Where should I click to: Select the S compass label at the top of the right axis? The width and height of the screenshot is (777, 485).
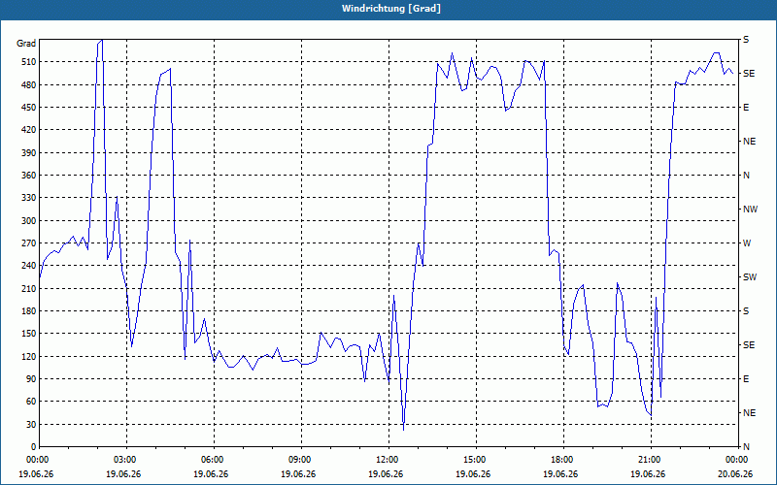click(746, 40)
